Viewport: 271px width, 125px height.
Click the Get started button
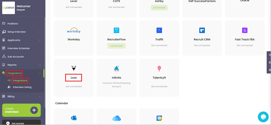[21, 122]
